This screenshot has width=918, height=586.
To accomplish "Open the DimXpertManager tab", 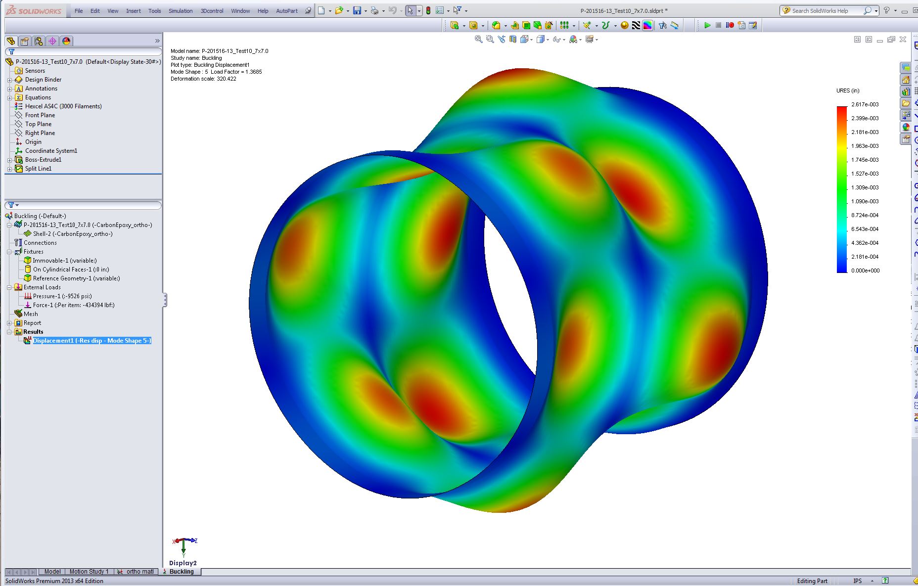I will tap(52, 41).
